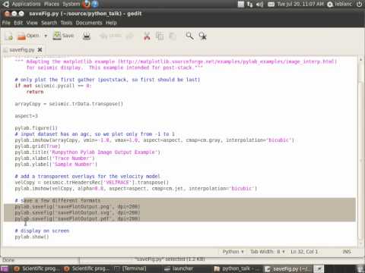The image size is (365, 273).
Task: Click the date and time Tue Jul 20
Action: click(300, 4)
